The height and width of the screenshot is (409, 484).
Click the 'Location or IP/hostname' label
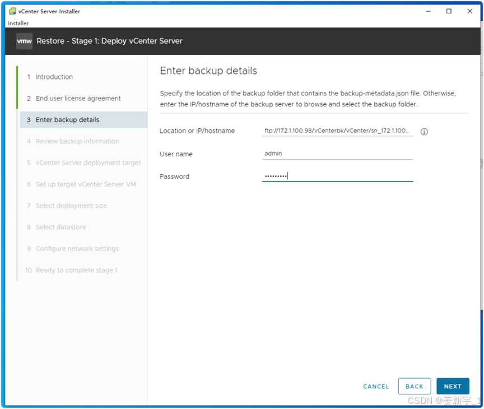pos(197,131)
